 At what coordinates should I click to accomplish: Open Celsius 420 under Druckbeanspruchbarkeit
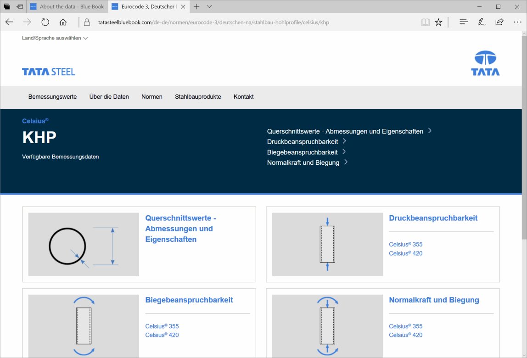click(x=406, y=253)
